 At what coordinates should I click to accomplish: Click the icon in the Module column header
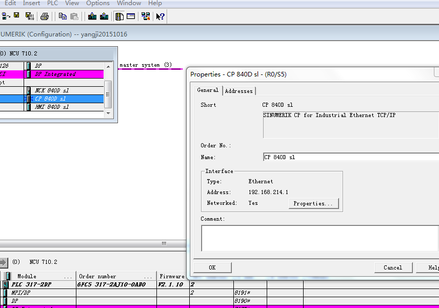(x=8, y=276)
